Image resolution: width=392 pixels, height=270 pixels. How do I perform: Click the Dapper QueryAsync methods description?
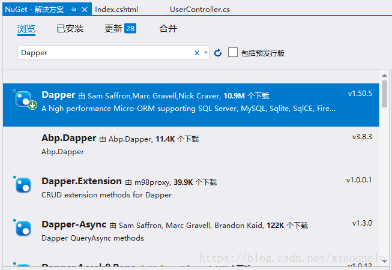point(93,238)
